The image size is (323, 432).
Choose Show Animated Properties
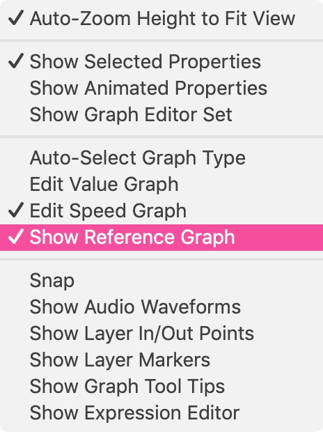(x=161, y=88)
